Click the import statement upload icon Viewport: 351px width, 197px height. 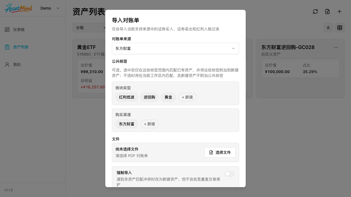[x=327, y=11]
